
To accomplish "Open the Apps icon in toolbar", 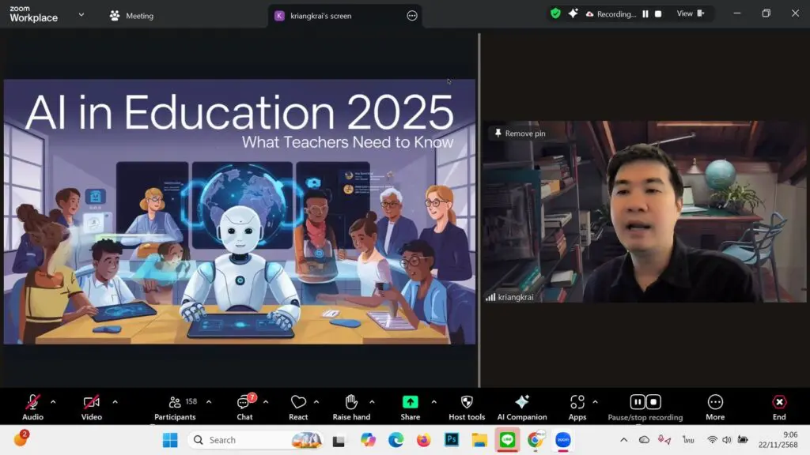I will tap(577, 403).
